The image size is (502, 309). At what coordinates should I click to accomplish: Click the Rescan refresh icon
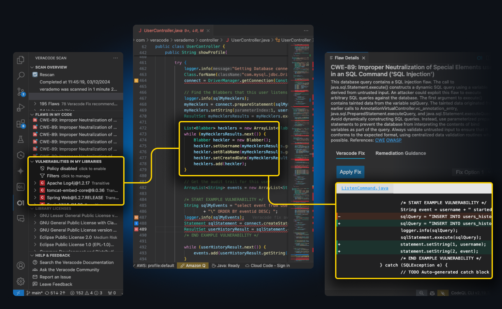point(35,74)
